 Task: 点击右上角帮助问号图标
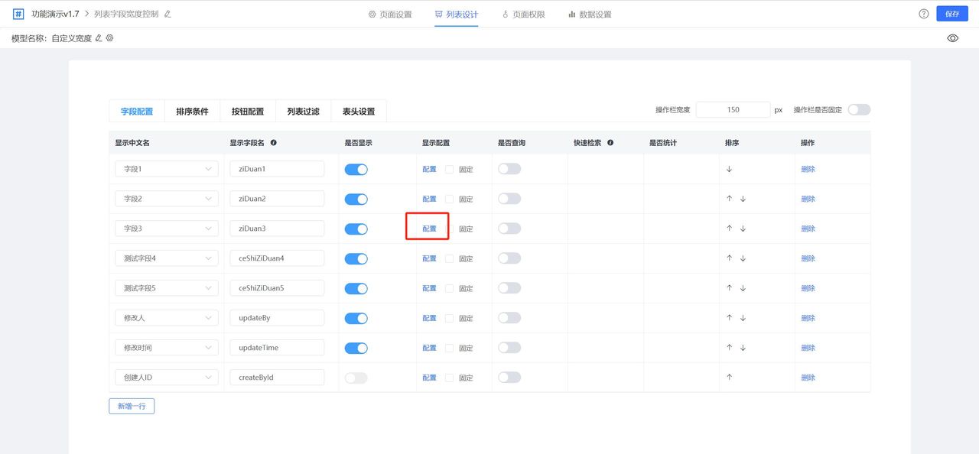coord(923,13)
